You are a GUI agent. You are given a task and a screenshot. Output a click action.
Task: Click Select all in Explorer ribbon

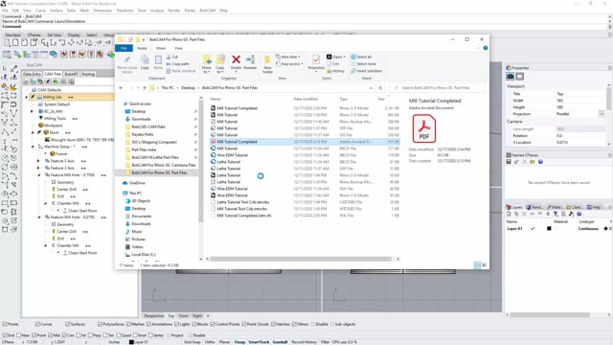(361, 57)
